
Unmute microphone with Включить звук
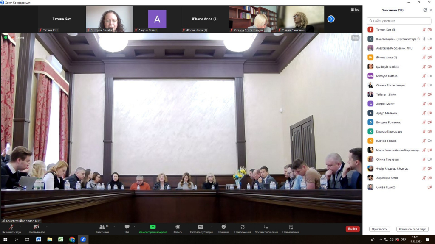11,229
